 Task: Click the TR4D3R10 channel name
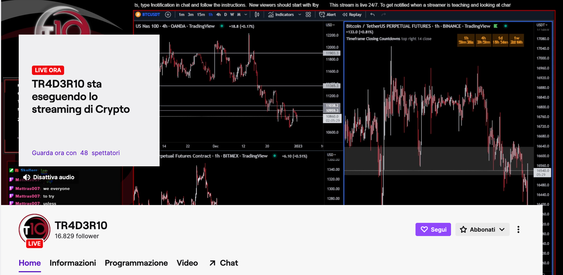(81, 225)
